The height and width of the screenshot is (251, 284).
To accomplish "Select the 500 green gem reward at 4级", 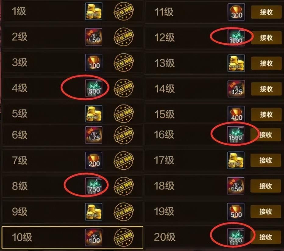I will (94, 88).
